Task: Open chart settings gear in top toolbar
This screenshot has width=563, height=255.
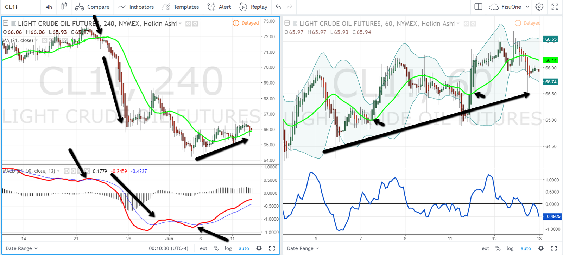Action: [x=539, y=7]
